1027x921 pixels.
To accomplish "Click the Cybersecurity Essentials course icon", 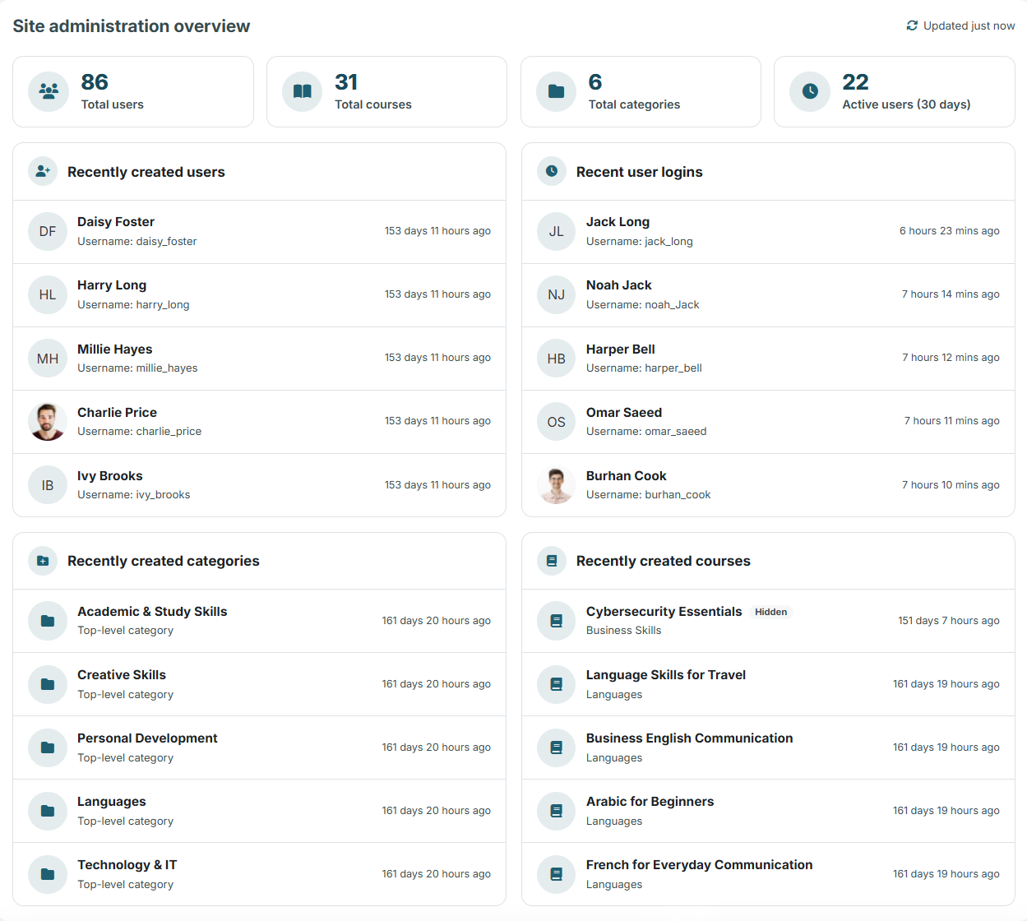I will tap(557, 621).
